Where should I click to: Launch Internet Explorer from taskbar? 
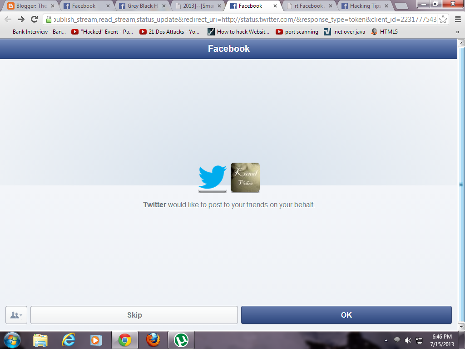pos(68,340)
